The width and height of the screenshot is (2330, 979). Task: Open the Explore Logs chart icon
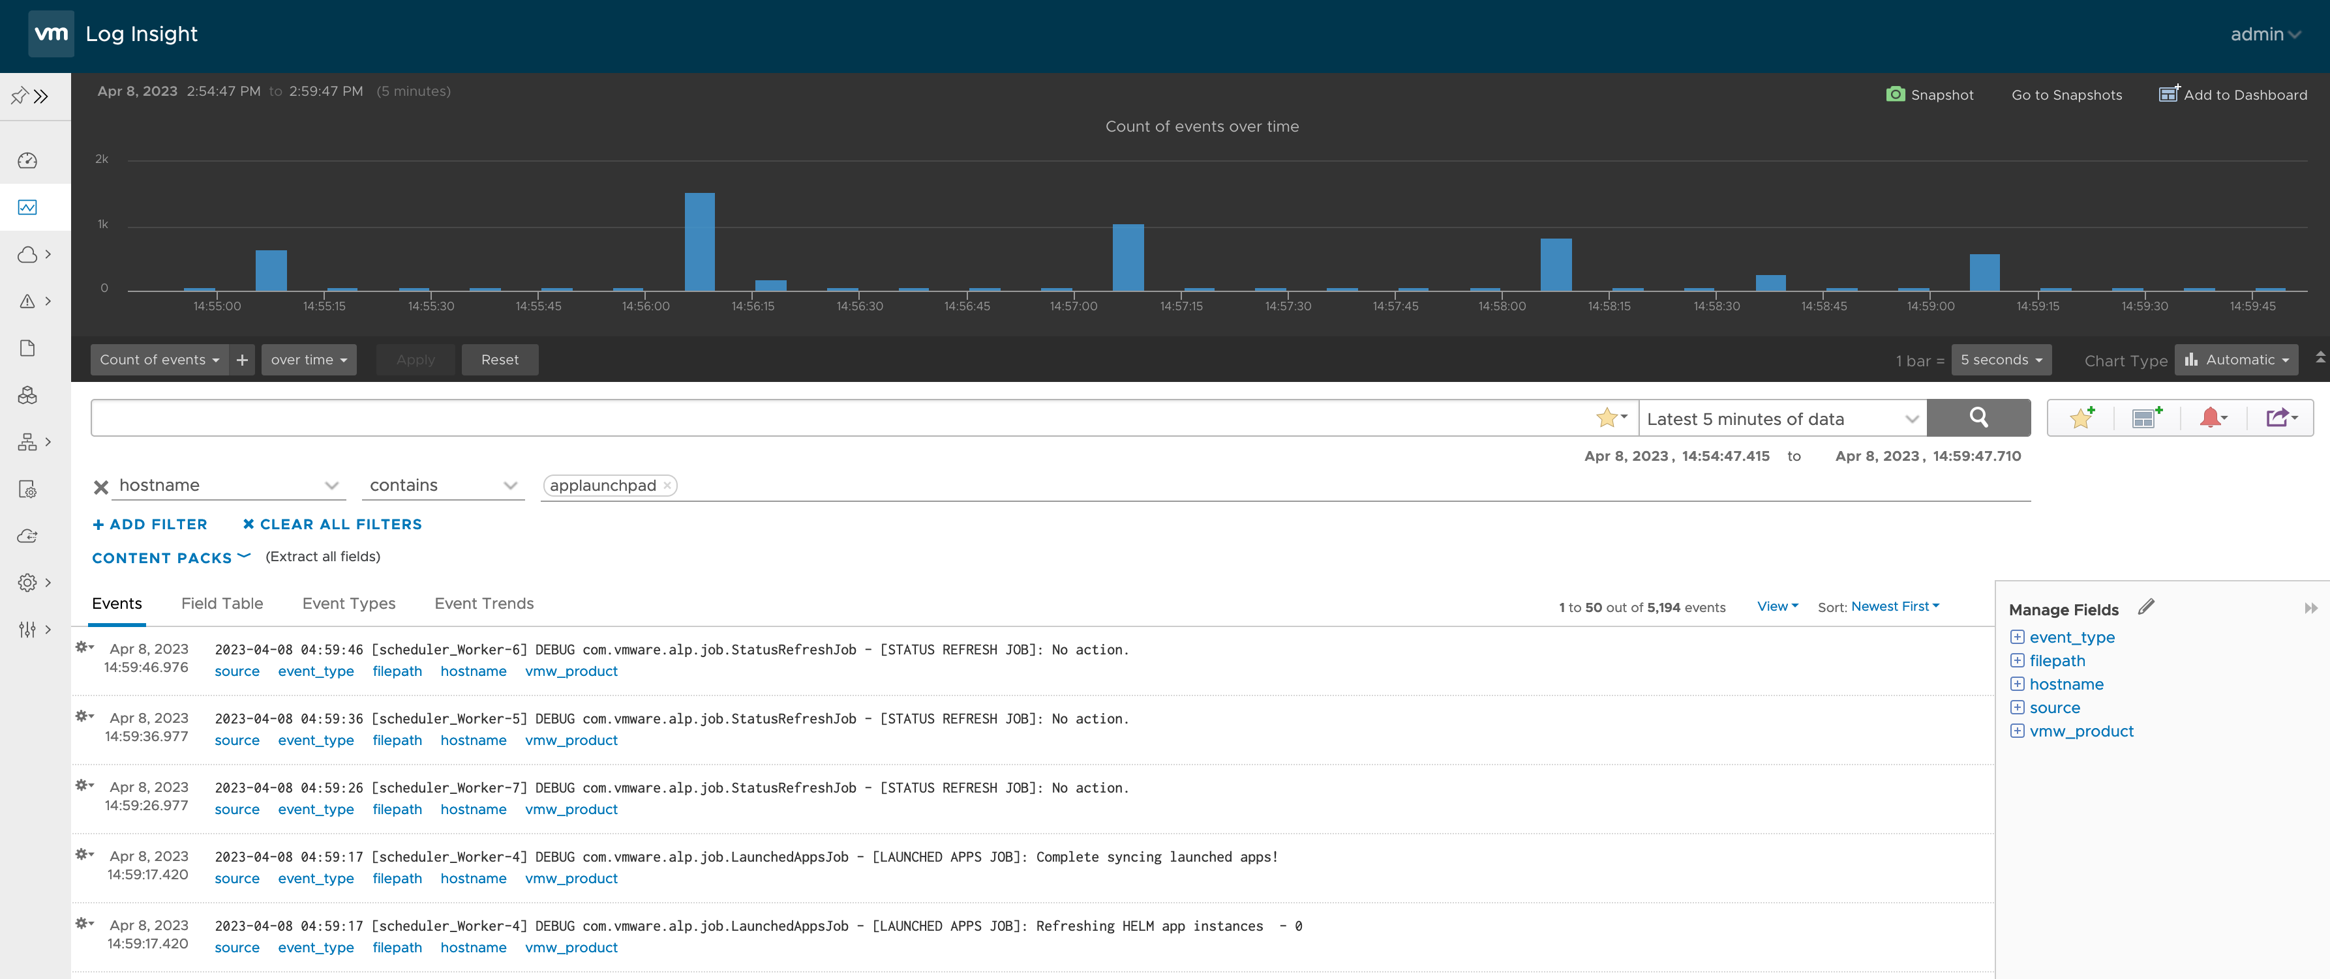27,208
